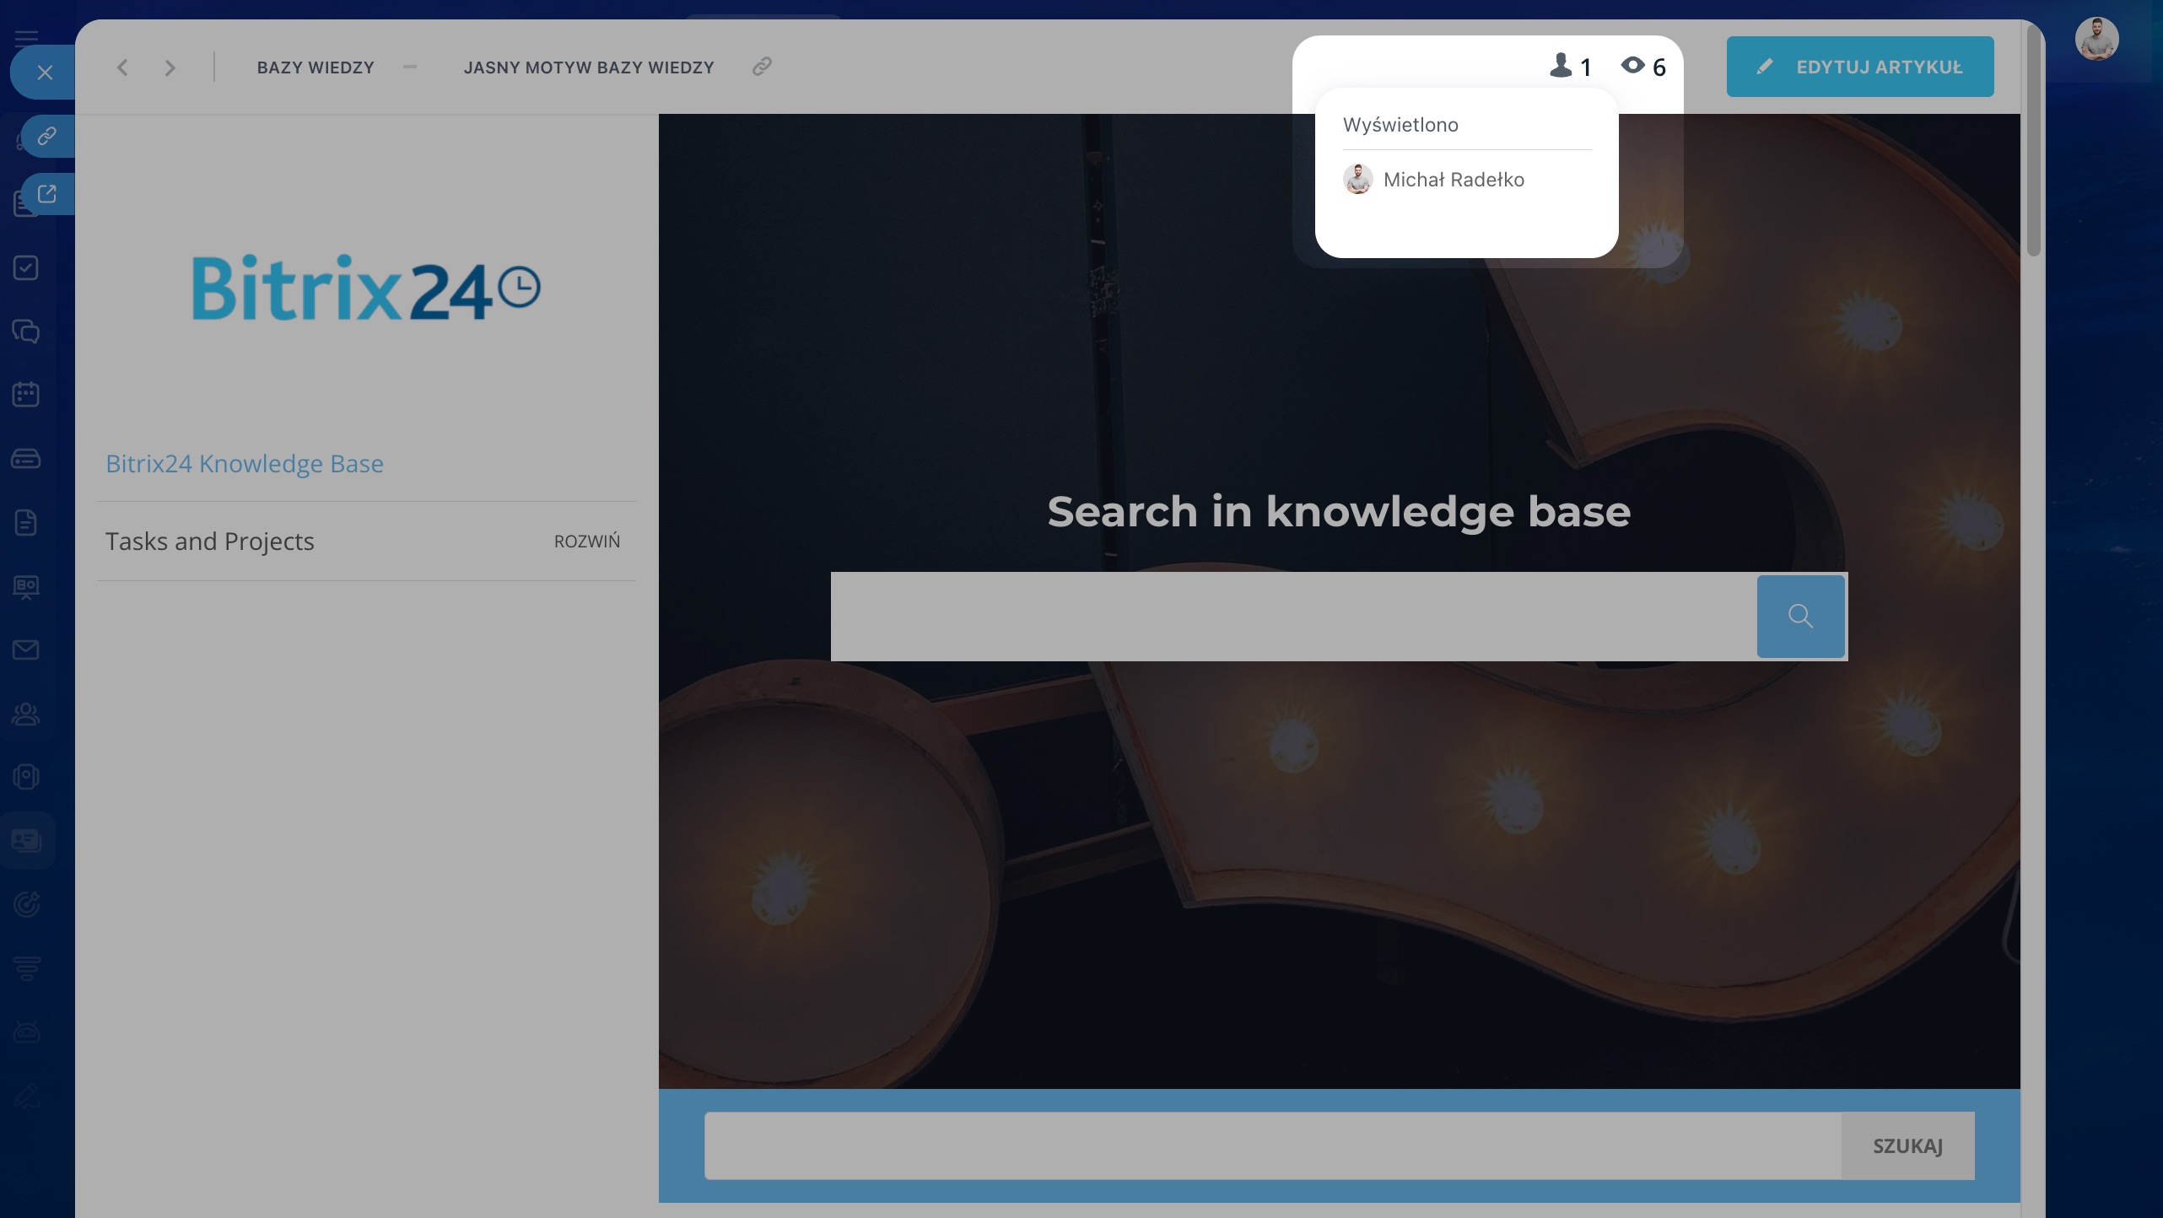
Task: Close the slider panel with X
Action: click(x=45, y=73)
